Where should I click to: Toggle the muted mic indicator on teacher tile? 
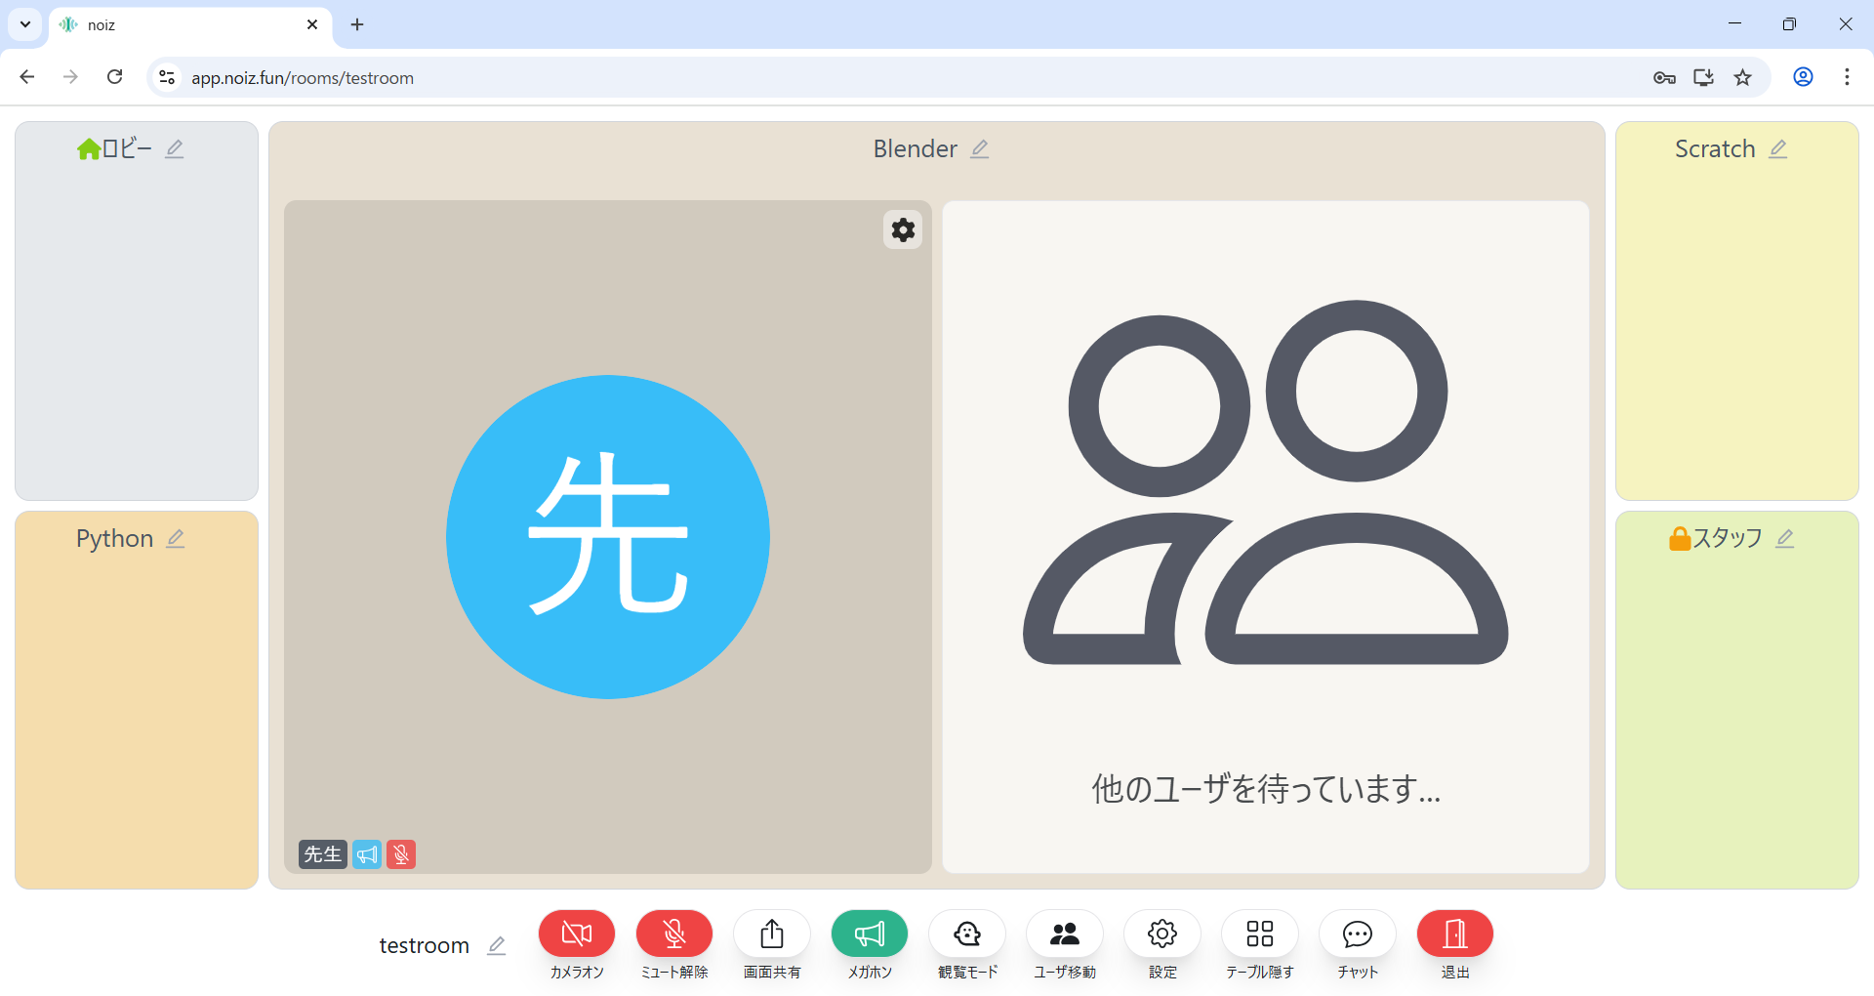(400, 853)
